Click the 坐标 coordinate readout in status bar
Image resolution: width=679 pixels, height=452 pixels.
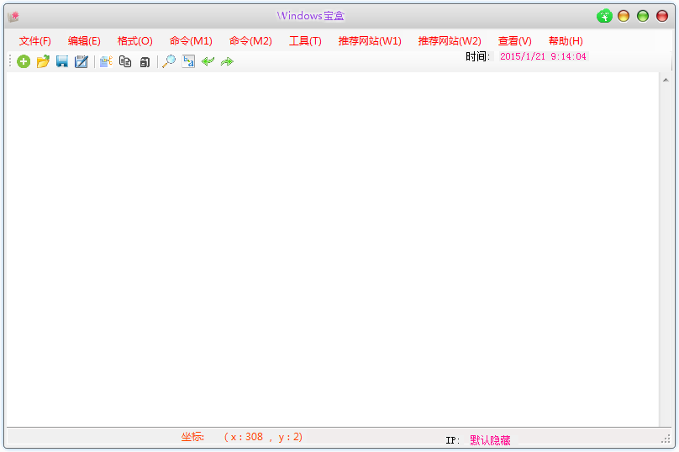tap(242, 437)
